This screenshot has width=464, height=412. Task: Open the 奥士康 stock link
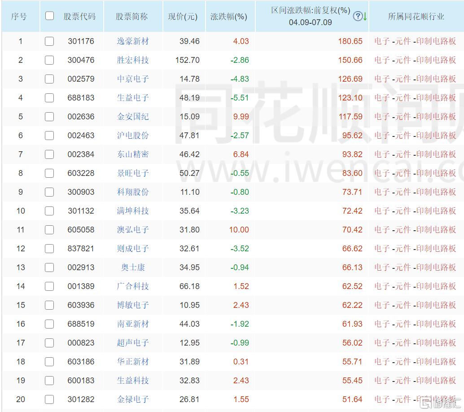(133, 267)
